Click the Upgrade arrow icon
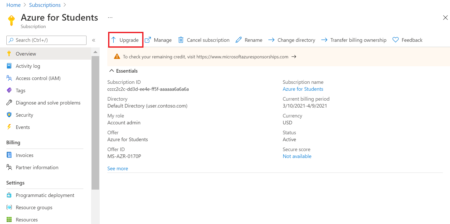This screenshot has width=450, height=224. (x=114, y=40)
